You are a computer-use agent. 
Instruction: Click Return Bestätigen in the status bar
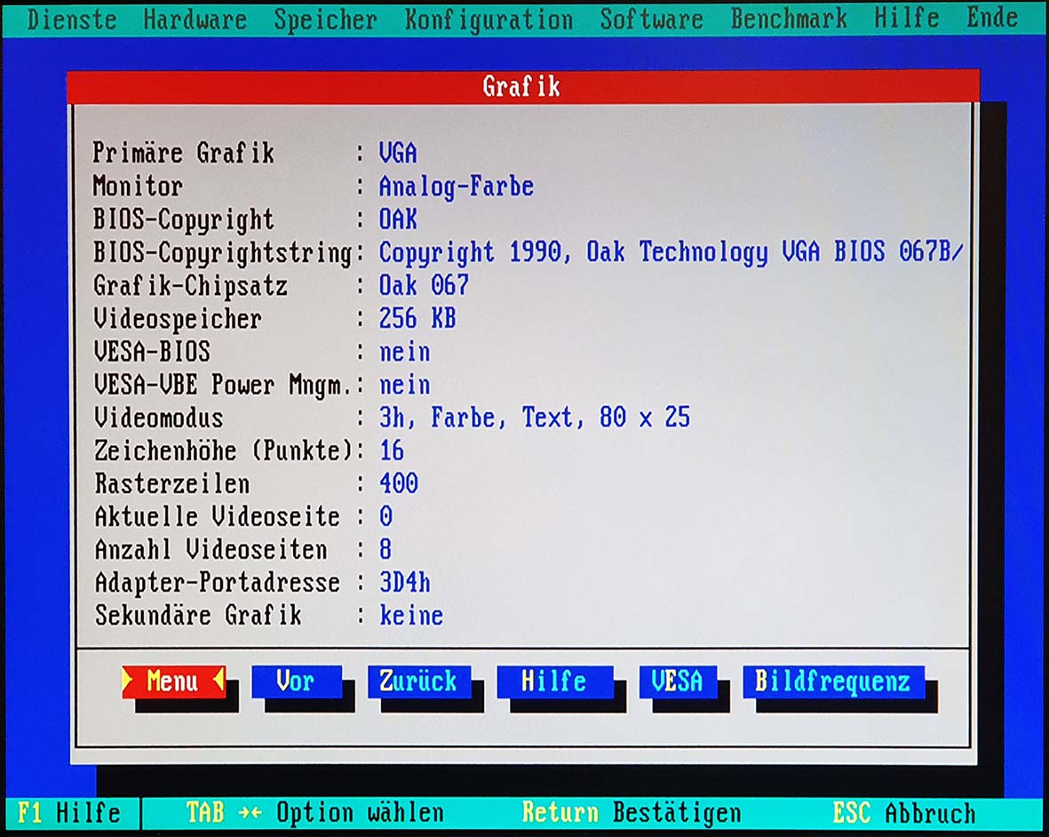(x=631, y=813)
